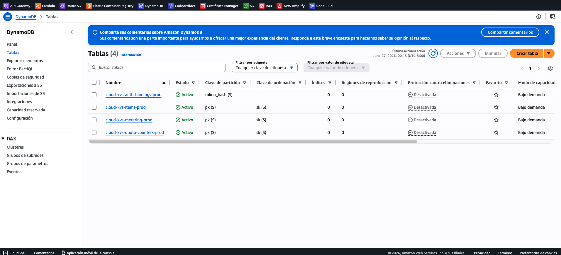Image resolution: width=561 pixels, height=255 pixels.
Task: Open Filtrar por etiqueta dropdown
Action: coord(265,68)
